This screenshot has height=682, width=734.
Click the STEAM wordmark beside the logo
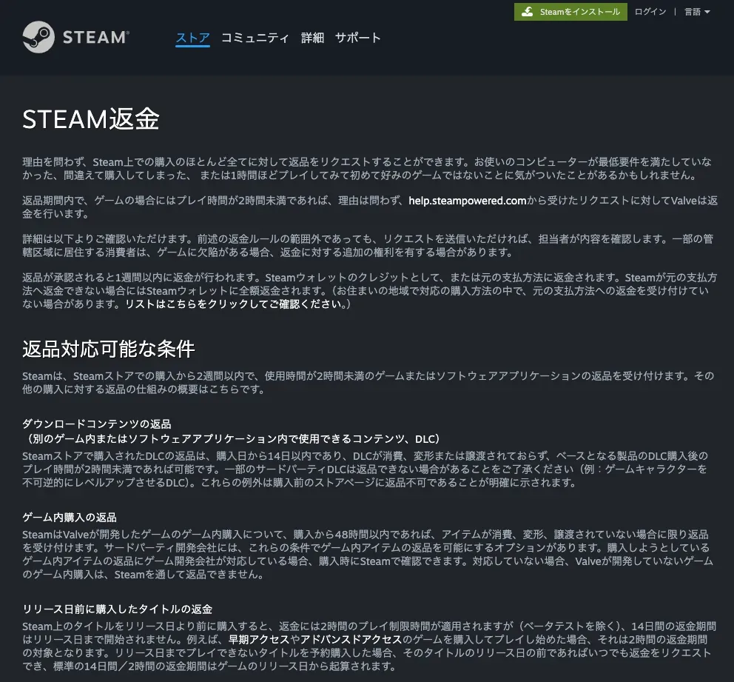(95, 37)
